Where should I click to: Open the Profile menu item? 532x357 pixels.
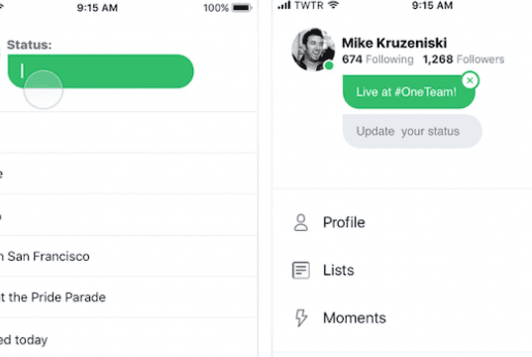402,222
